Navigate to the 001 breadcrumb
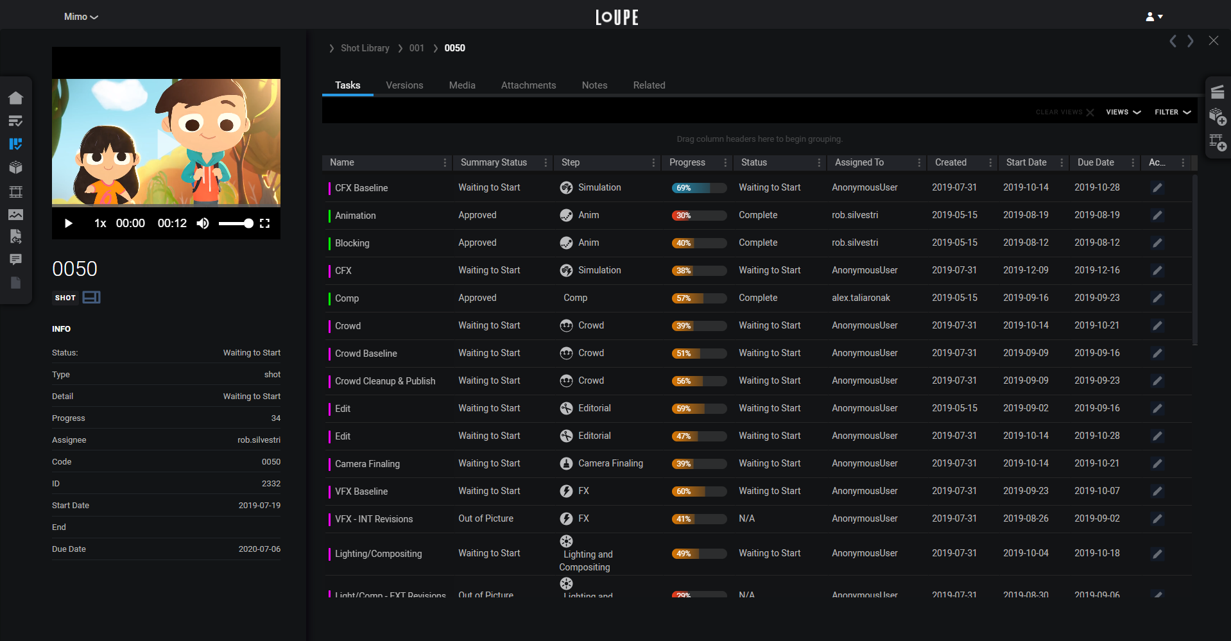The height and width of the screenshot is (641, 1231). tap(417, 48)
